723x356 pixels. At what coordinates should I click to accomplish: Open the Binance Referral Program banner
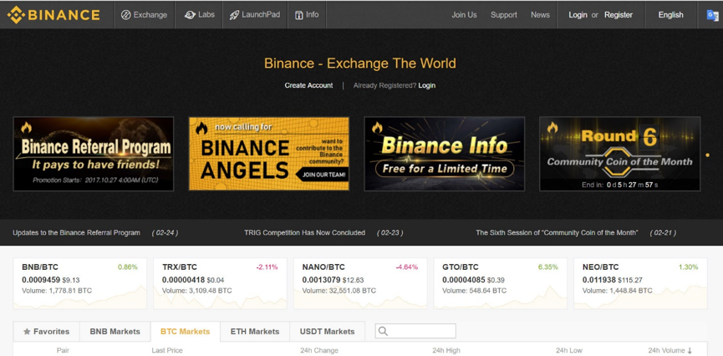(x=94, y=154)
